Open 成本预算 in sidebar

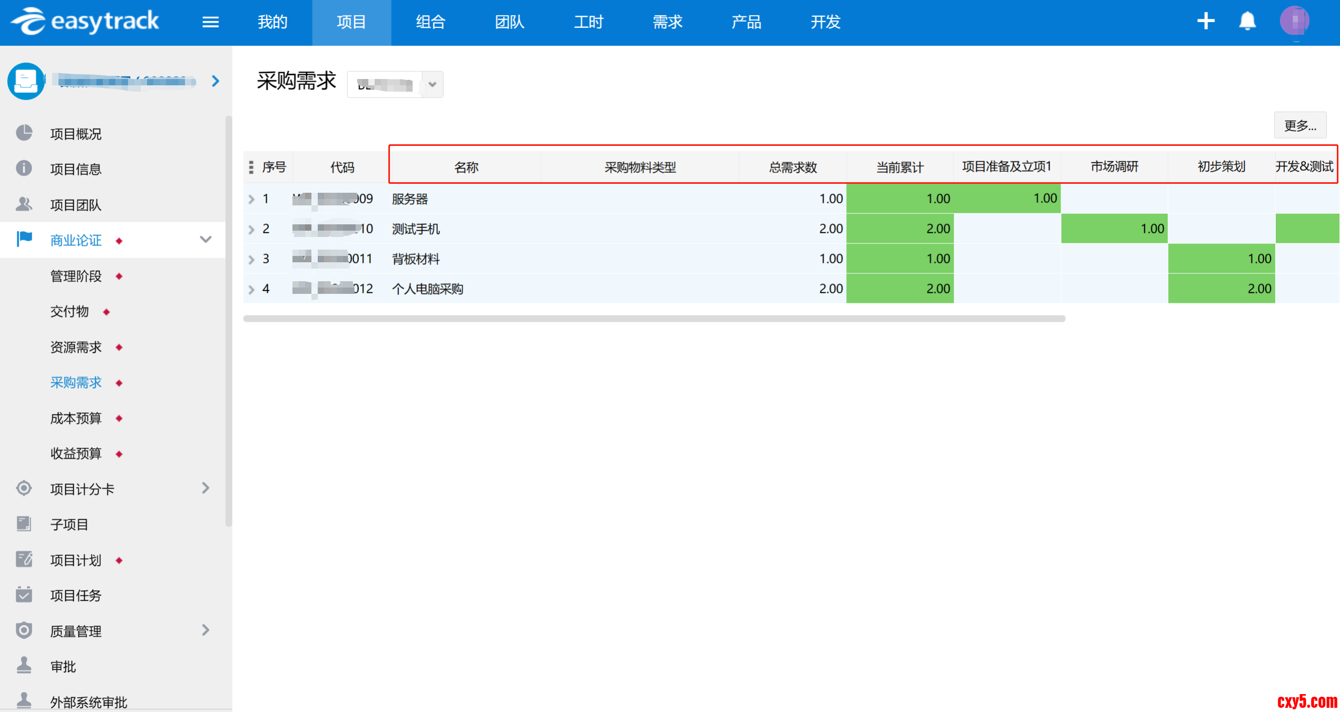pyautogui.click(x=76, y=418)
